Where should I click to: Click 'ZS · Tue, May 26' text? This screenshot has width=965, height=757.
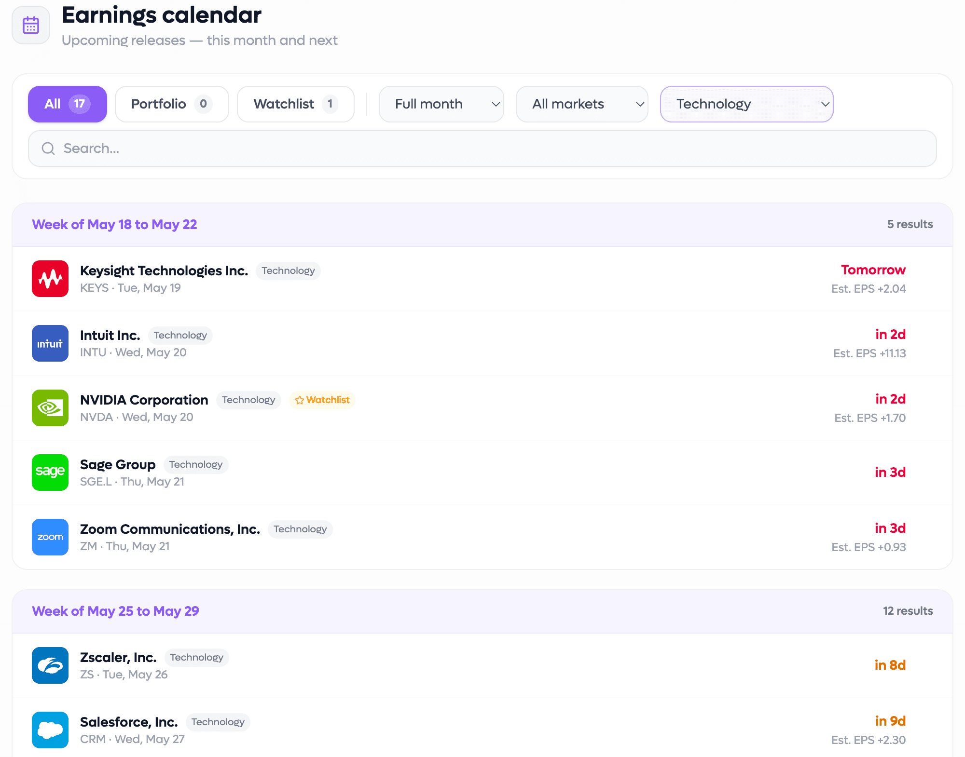124,675
